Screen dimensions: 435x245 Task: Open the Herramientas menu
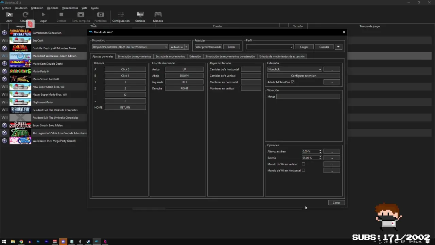70,8
